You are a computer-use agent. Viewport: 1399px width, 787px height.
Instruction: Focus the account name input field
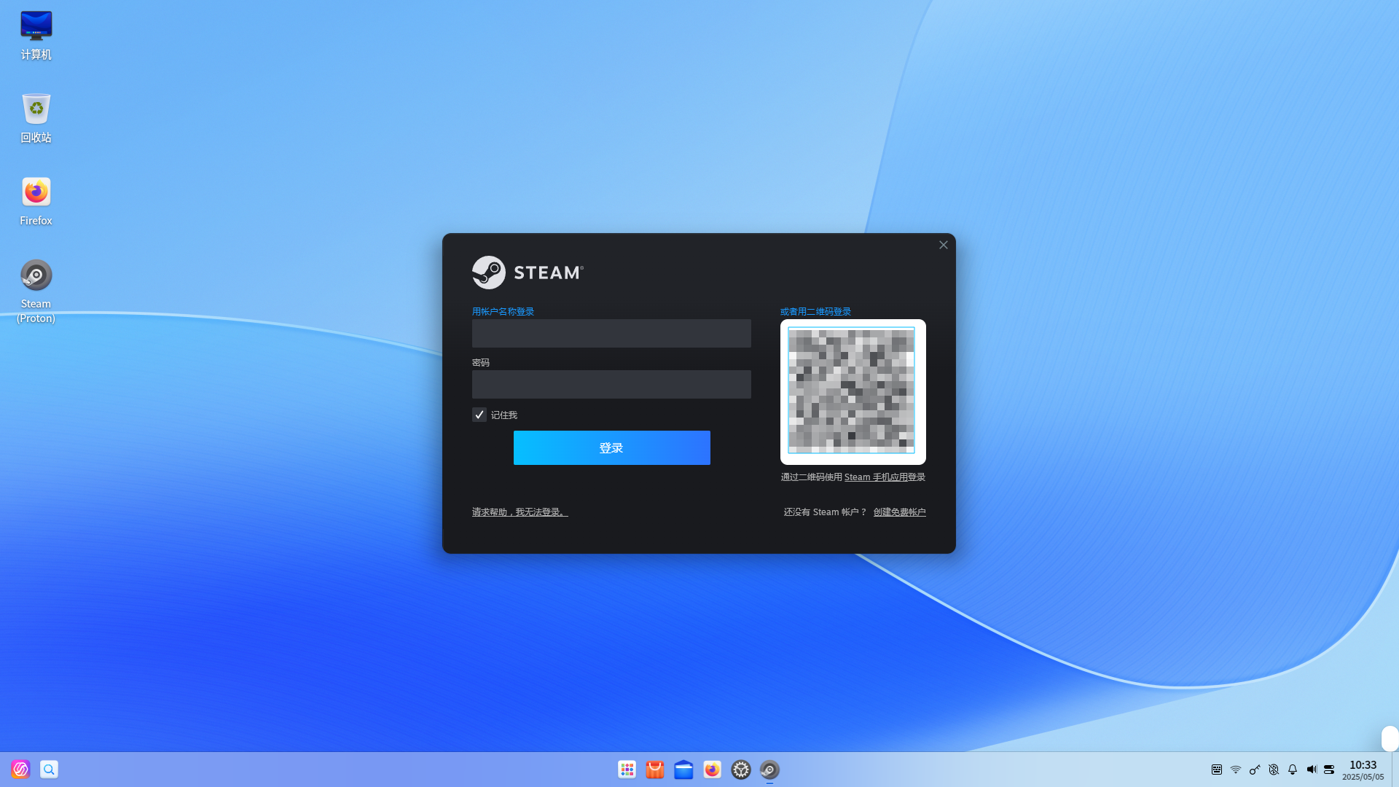[x=611, y=333]
